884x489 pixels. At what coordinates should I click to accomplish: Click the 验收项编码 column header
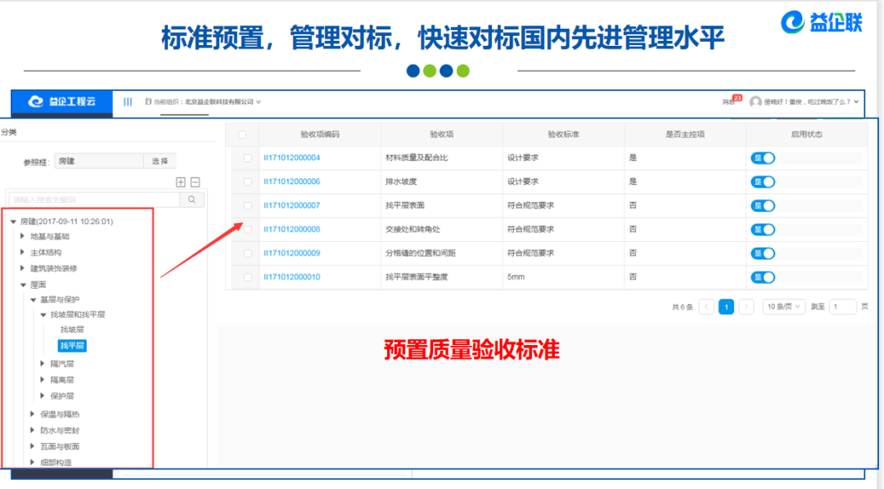[x=320, y=135]
